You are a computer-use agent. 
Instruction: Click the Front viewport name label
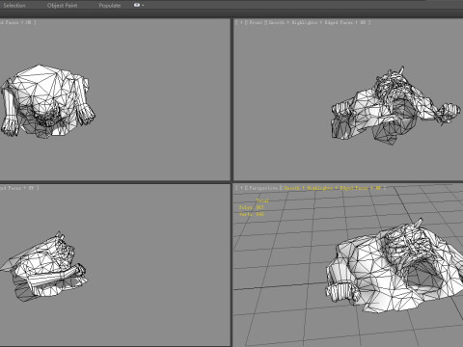point(256,22)
